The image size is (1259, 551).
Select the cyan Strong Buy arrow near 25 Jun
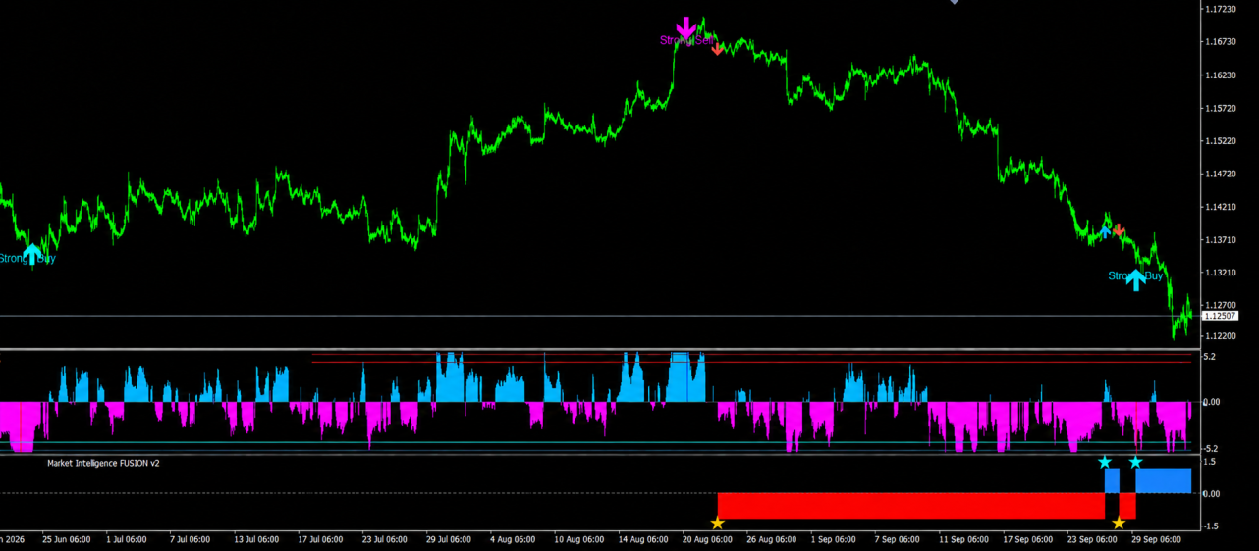coord(32,254)
